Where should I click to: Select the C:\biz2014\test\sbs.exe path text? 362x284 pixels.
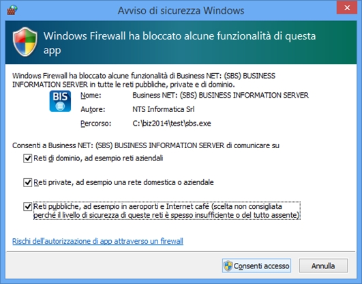pyautogui.click(x=172, y=124)
